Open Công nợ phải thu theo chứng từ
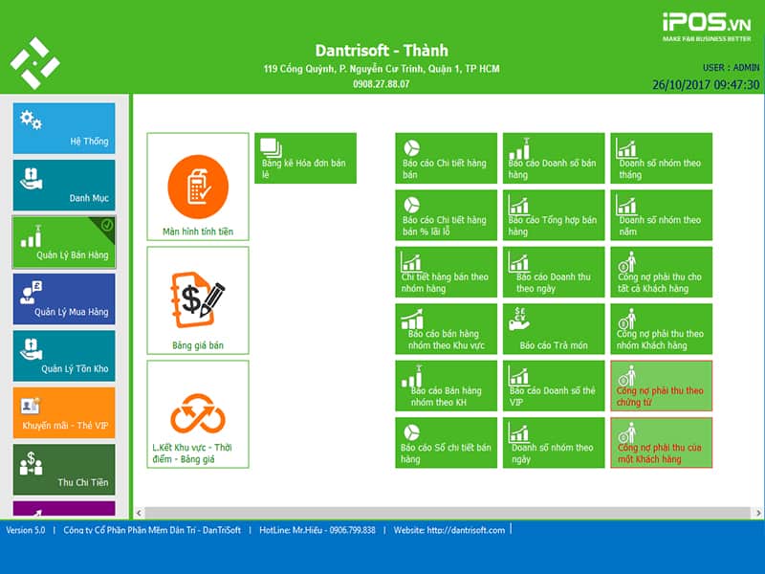 (x=661, y=386)
